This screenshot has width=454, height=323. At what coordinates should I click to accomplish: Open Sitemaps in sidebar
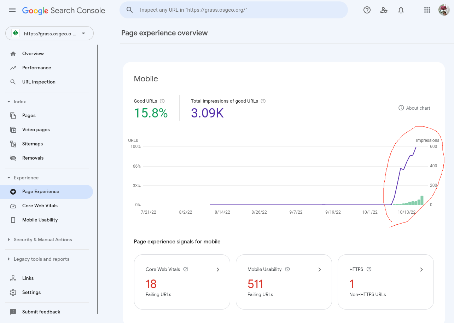tap(33, 144)
